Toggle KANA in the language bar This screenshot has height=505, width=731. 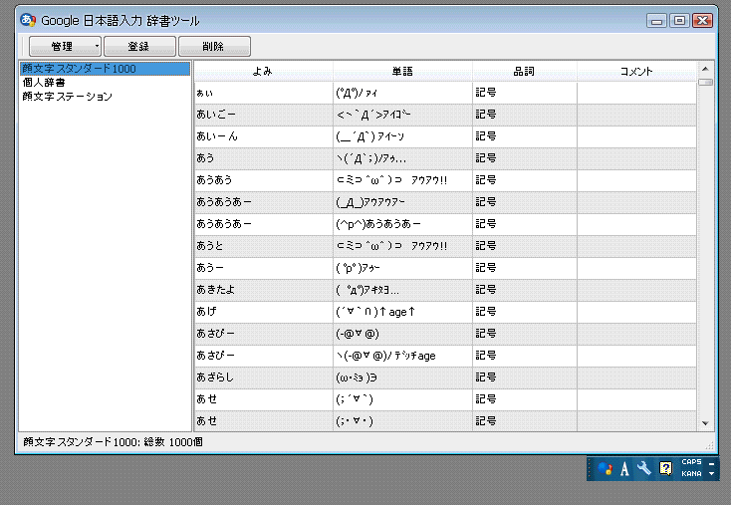[x=691, y=473]
